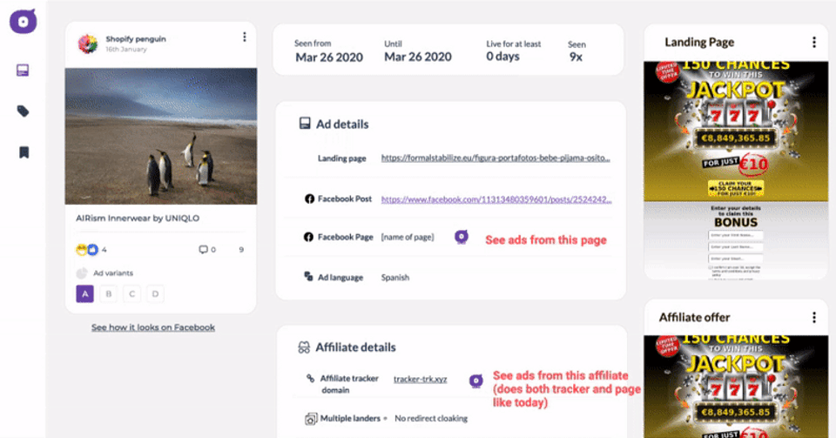836x438 pixels.
Task: Click the No redirect cloaking text
Action: pyautogui.click(x=431, y=418)
